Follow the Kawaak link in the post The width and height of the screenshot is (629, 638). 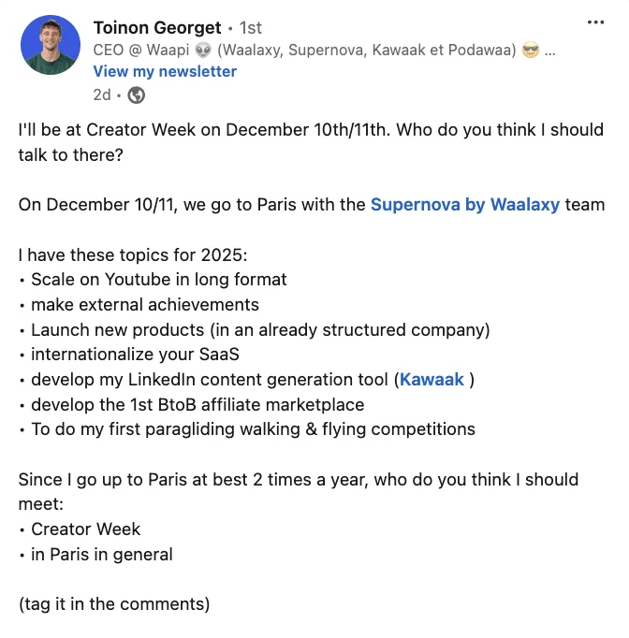[432, 380]
